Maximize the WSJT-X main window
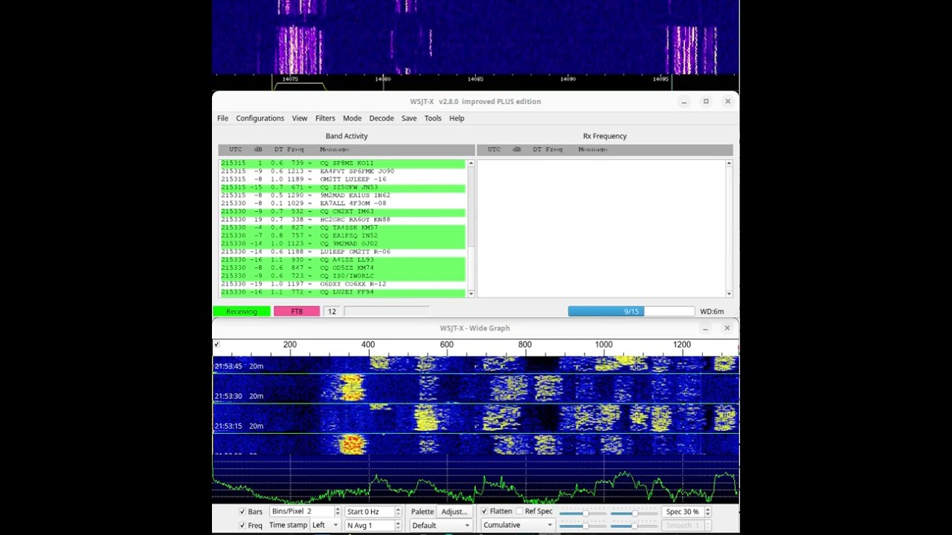 coord(706,102)
